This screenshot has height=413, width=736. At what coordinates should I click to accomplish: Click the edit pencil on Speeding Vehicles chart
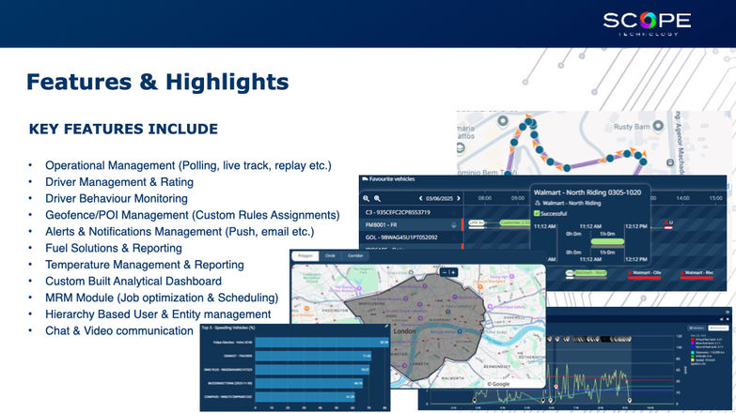pos(386,327)
